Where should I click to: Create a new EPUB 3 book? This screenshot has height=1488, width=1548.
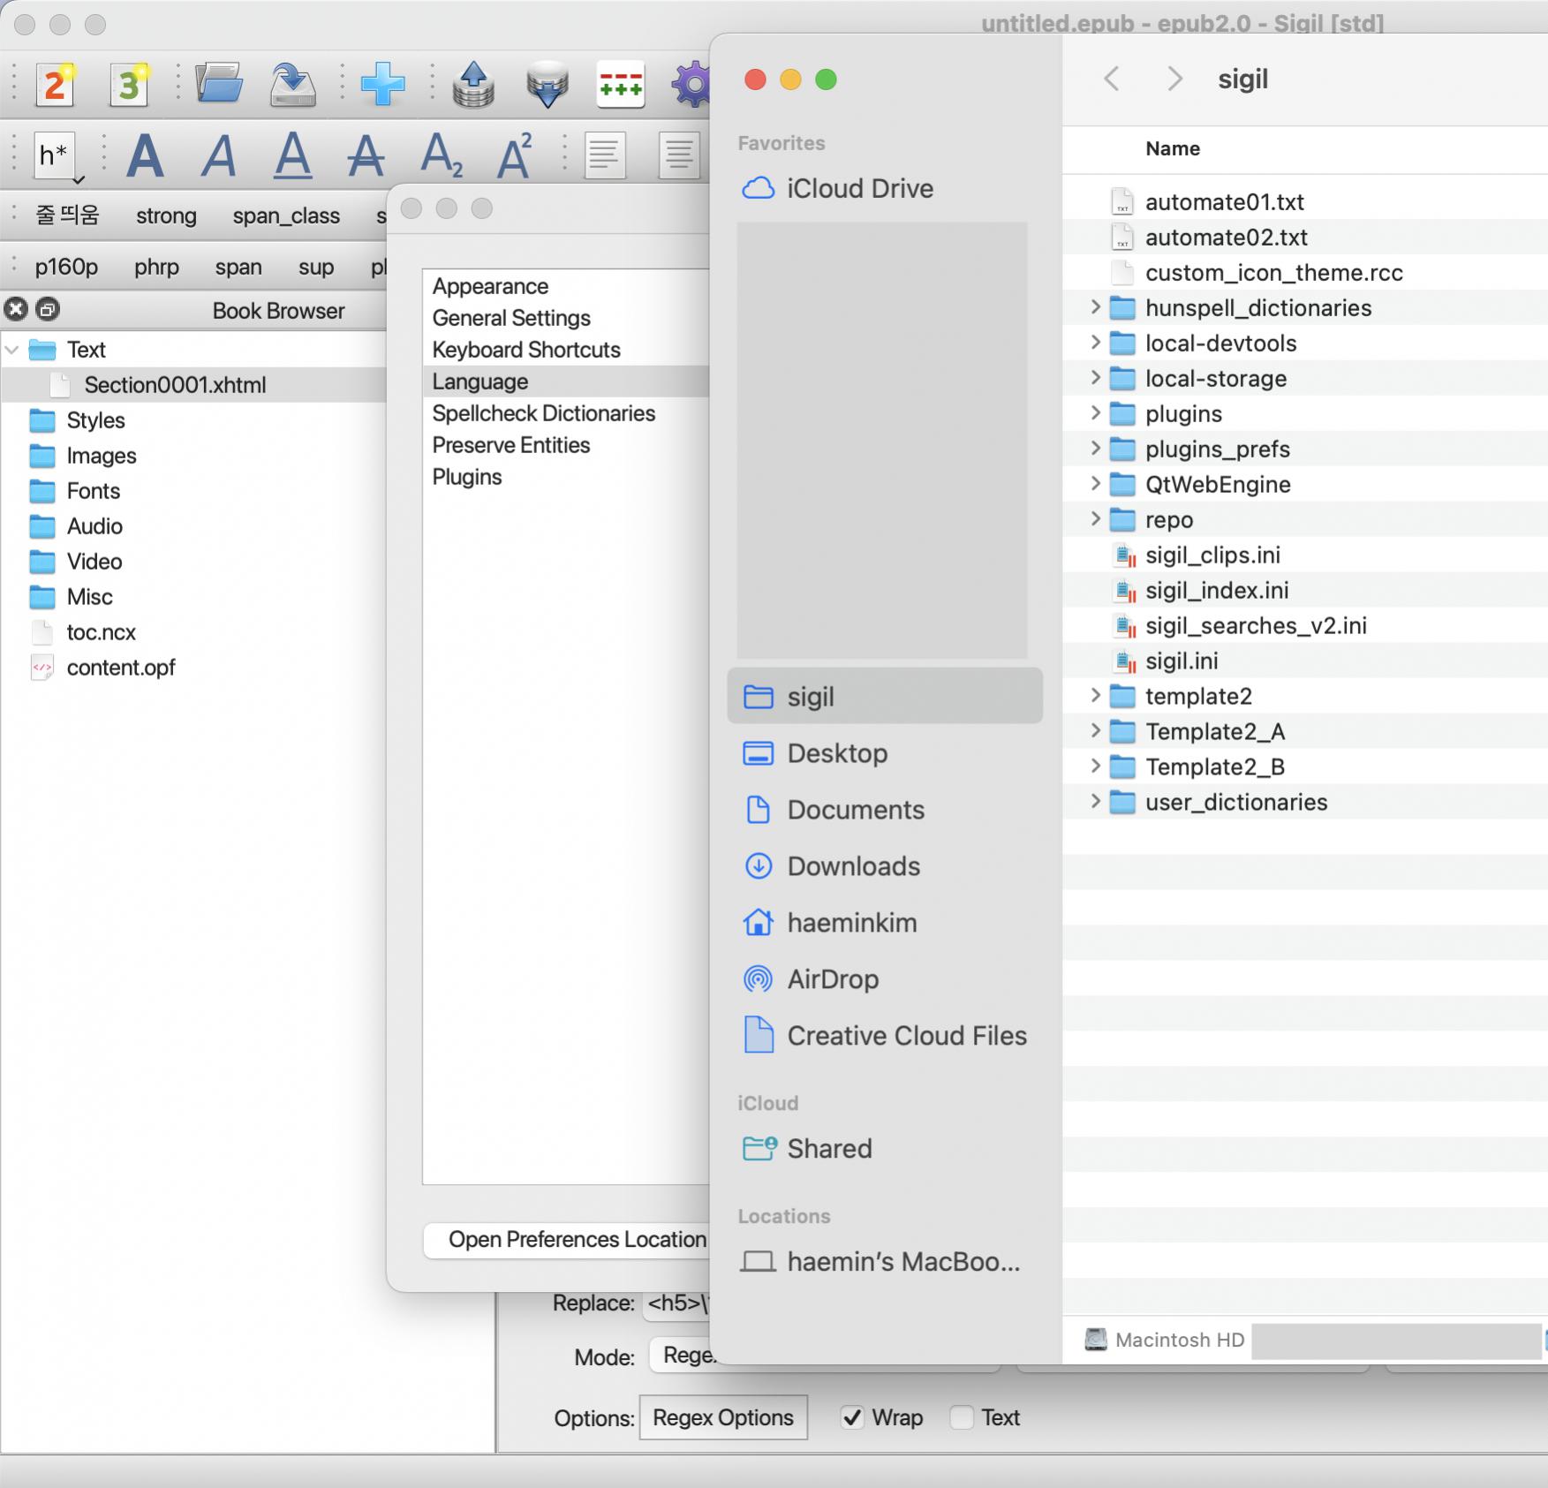(129, 85)
